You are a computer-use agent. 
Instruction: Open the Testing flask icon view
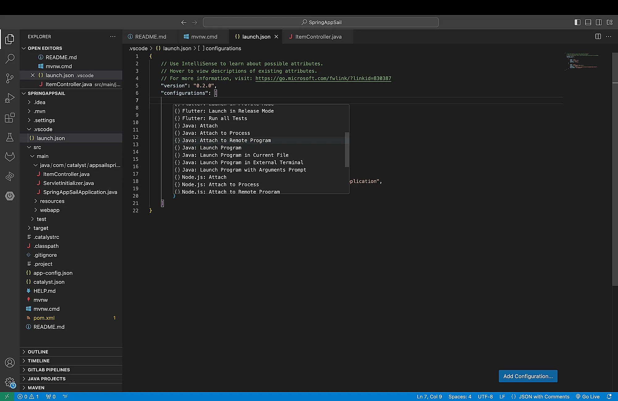pyautogui.click(x=10, y=137)
